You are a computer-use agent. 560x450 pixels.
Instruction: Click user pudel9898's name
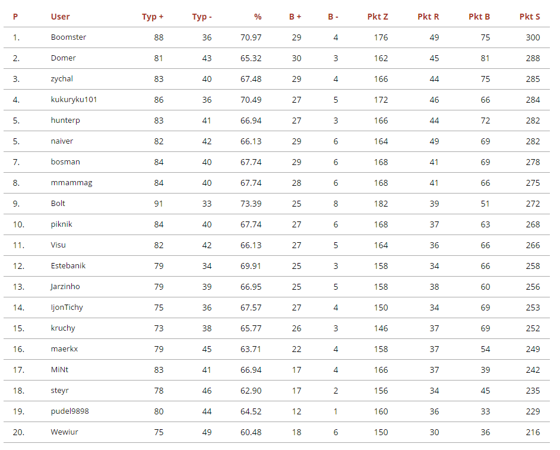(70, 411)
